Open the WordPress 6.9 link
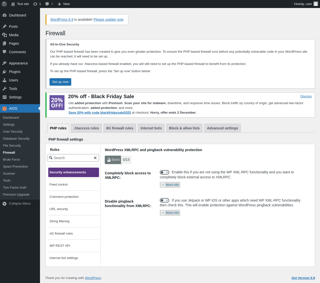320x283 pixels. (x=62, y=19)
